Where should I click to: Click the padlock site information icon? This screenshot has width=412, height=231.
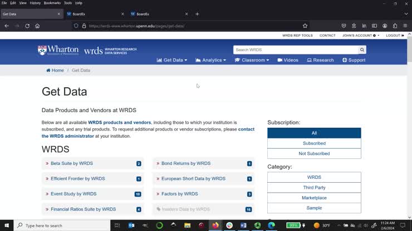(84, 26)
